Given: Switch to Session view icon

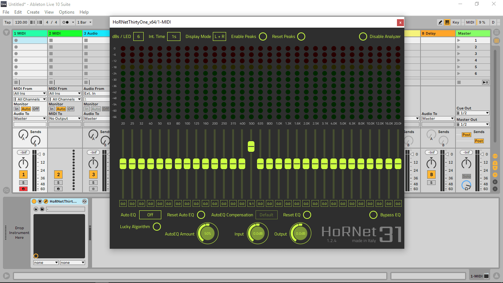Looking at the screenshot, I should pyautogui.click(x=496, y=40).
